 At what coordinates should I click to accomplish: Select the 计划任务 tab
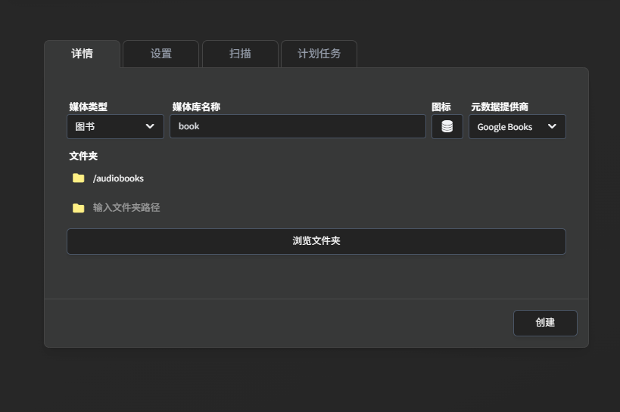[319, 54]
